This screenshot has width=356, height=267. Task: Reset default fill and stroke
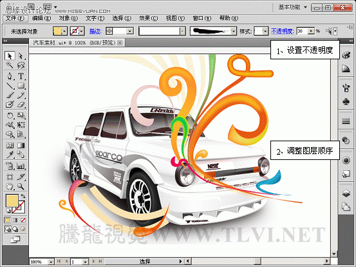(8, 211)
